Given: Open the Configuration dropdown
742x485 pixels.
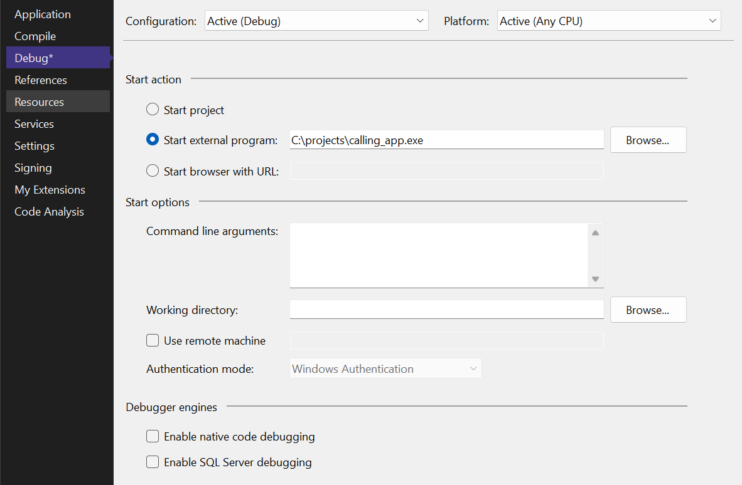Looking at the screenshot, I should (316, 20).
